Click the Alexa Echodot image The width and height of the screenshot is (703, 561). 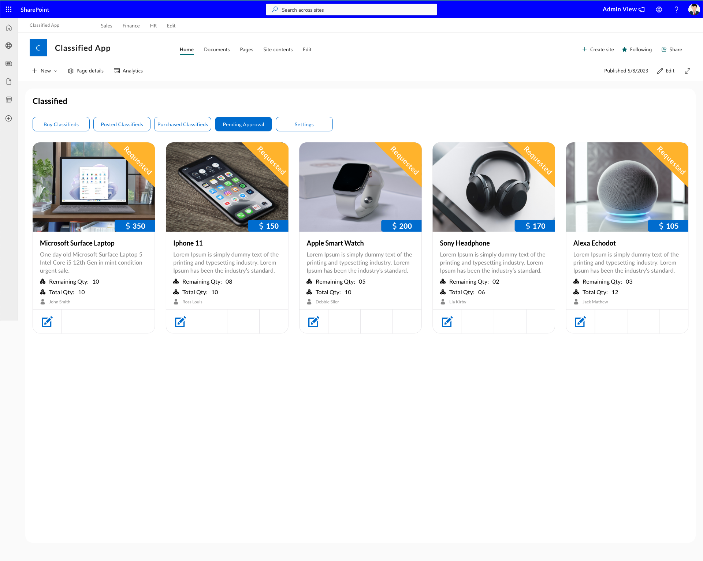(627, 187)
